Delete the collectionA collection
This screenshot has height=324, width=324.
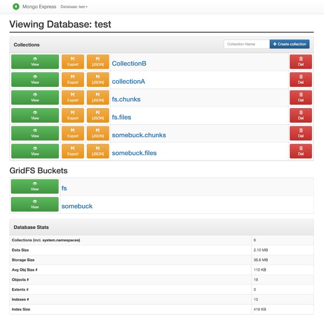301,80
